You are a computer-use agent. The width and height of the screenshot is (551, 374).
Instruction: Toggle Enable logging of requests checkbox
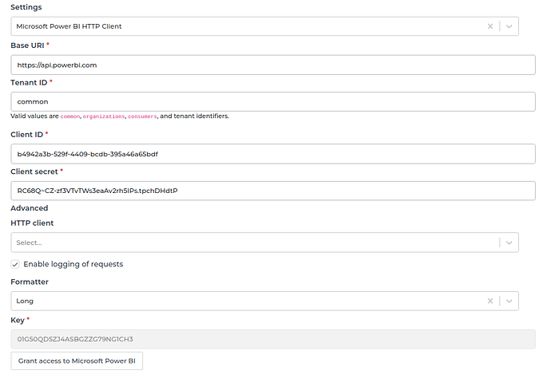[x=15, y=264]
